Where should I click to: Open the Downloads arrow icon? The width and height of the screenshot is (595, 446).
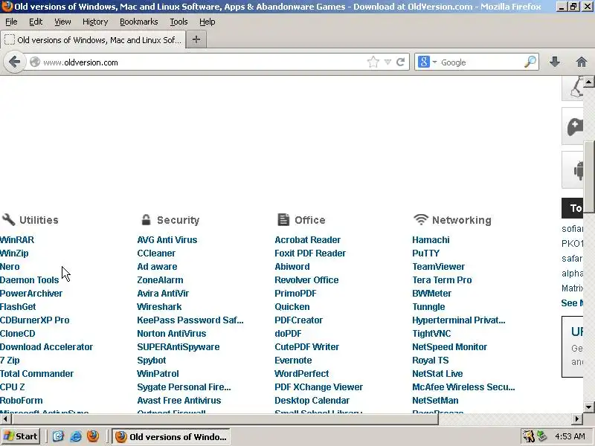(555, 62)
